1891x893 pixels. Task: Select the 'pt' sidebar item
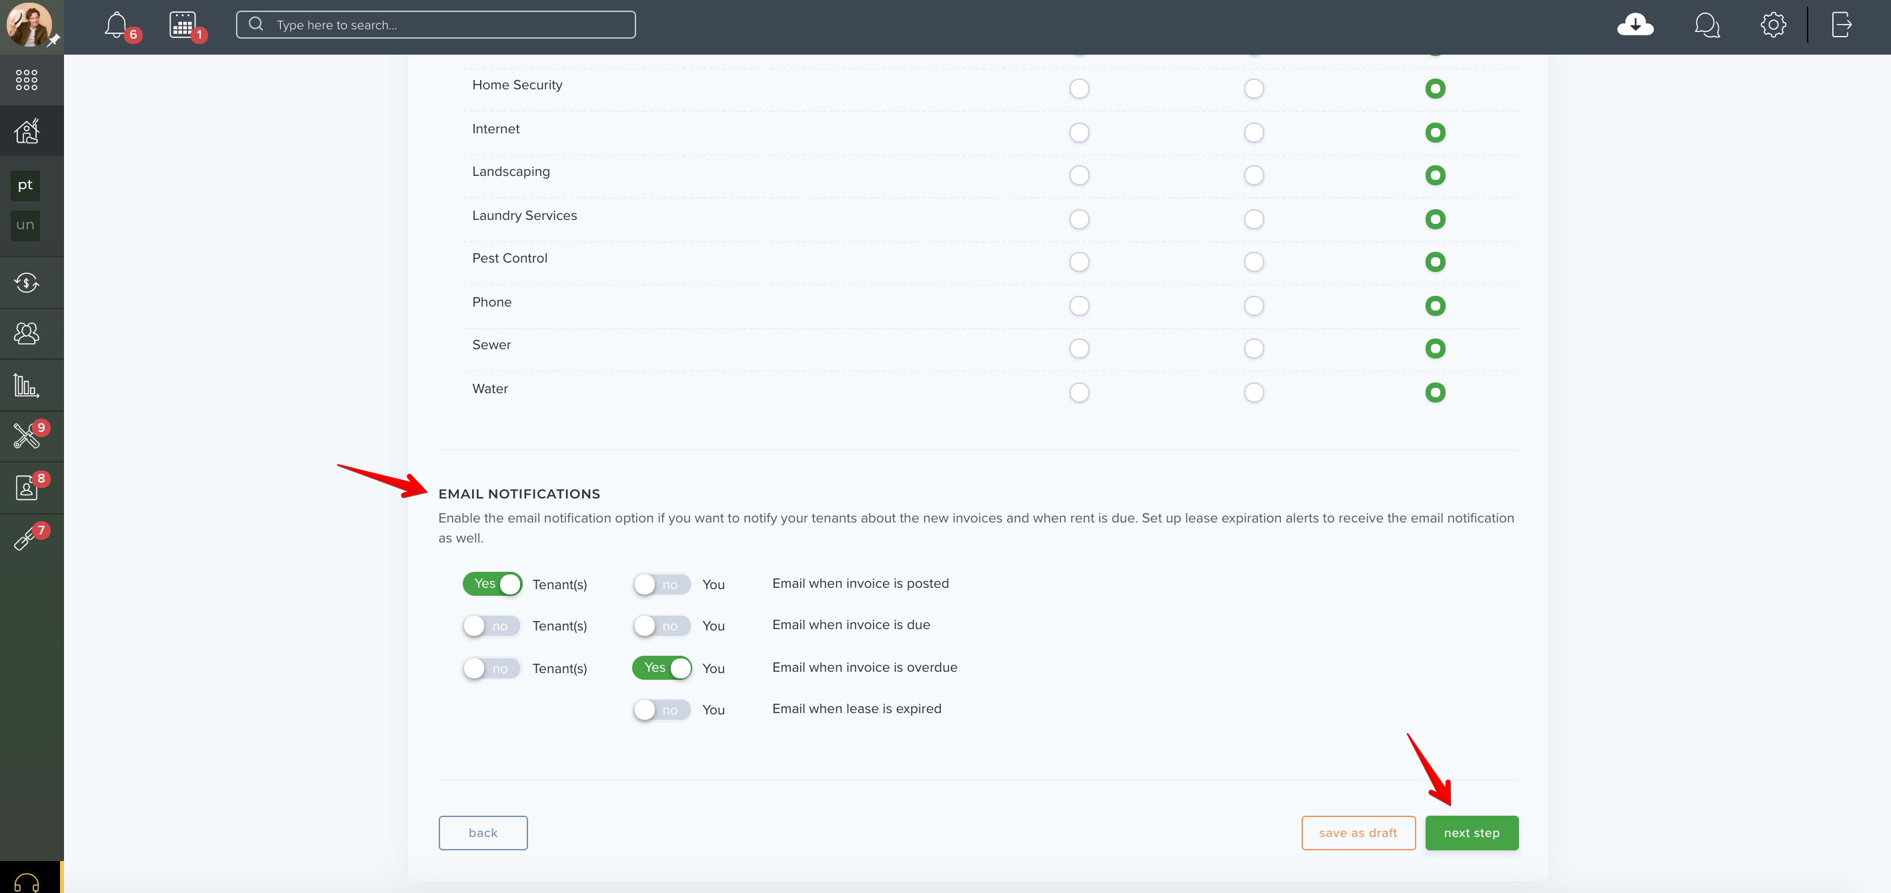click(x=26, y=185)
